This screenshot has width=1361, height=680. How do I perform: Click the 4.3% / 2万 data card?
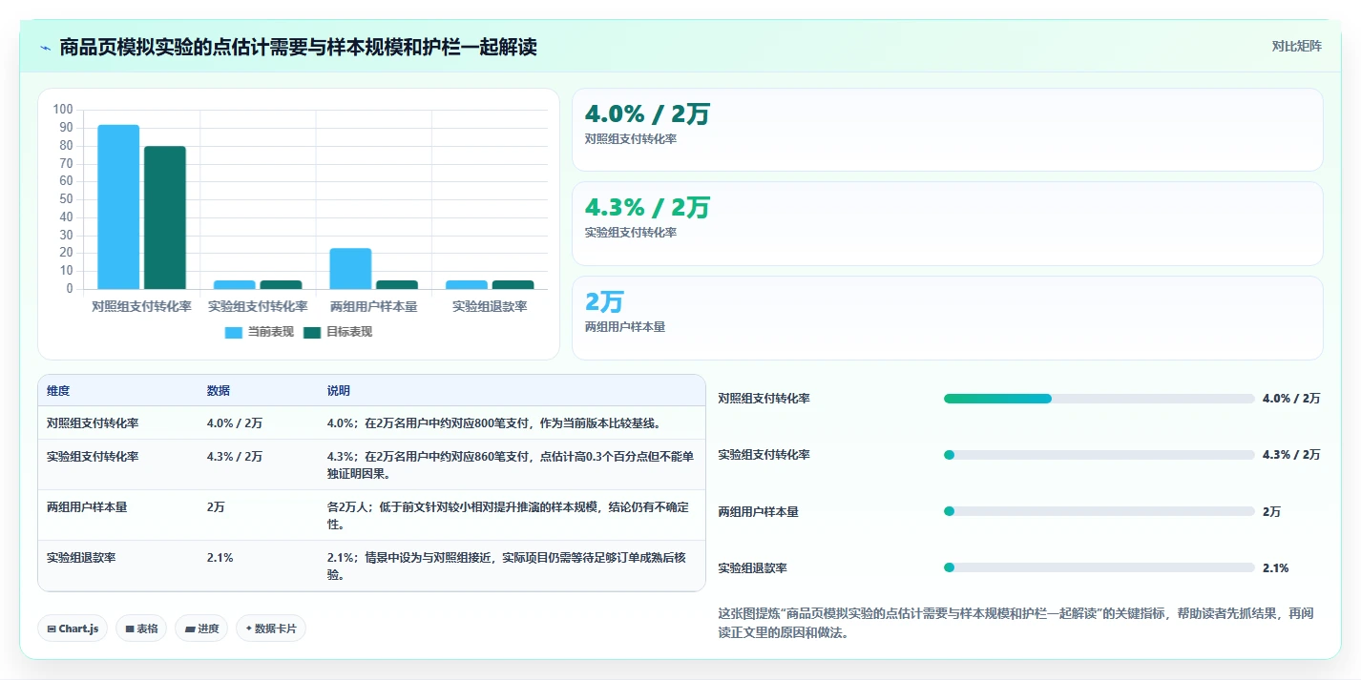947,223
